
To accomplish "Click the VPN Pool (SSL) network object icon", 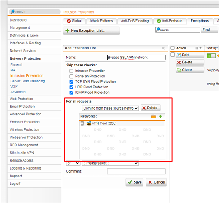I will click(89, 123).
